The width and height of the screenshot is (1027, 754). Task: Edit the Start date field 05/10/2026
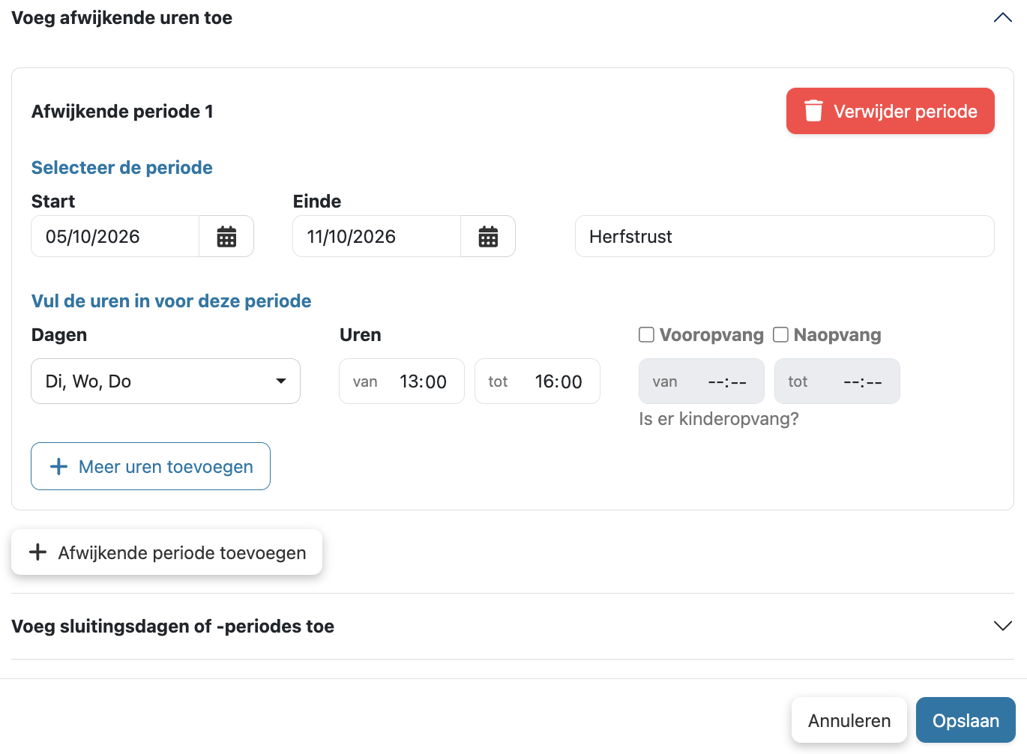[115, 237]
